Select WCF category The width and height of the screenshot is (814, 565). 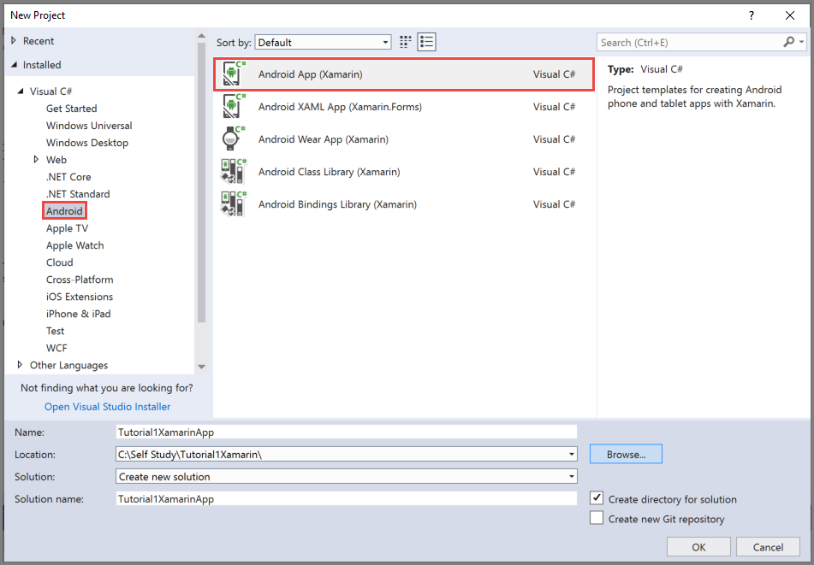pyautogui.click(x=56, y=348)
